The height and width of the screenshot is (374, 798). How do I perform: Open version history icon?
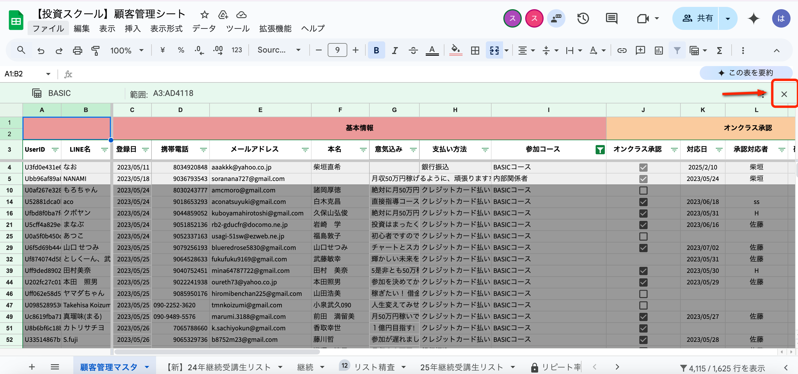coord(583,19)
